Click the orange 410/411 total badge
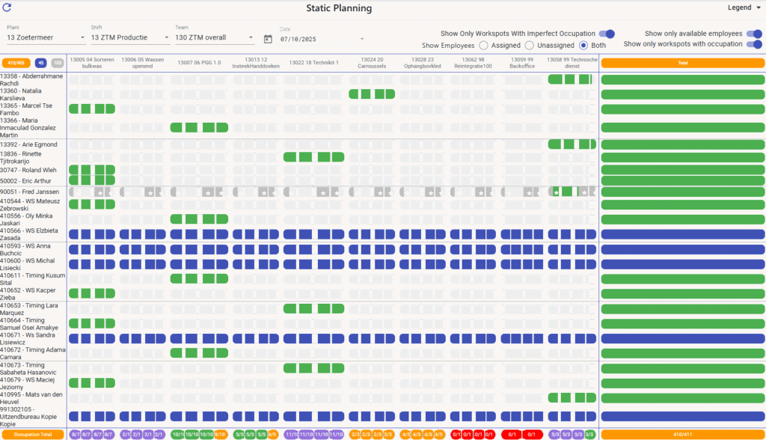 pos(682,434)
